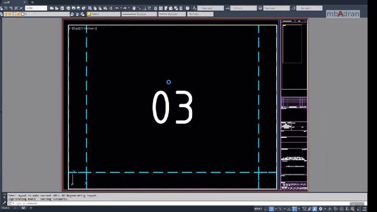Click the 2D Wireframe visual style label
The image size is (377, 212).
[88, 28]
